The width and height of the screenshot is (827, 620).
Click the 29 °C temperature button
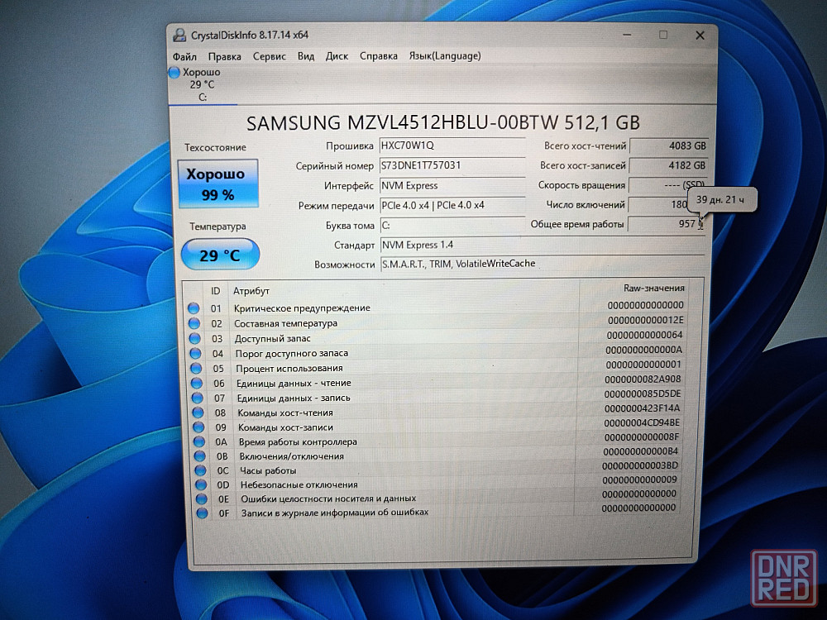220,255
